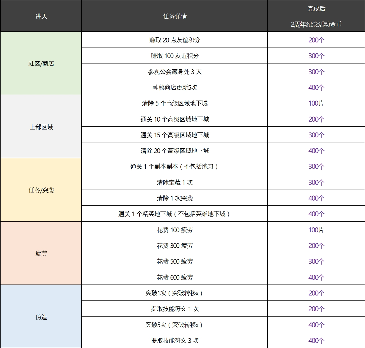This screenshot has width=365, height=348.
Task: Click the 400个 reward for 清除 1 次突袭
Action: click(316, 198)
